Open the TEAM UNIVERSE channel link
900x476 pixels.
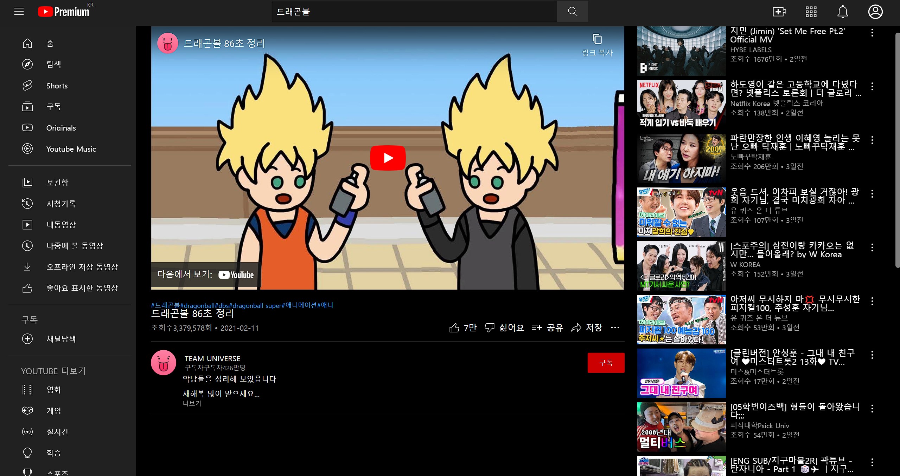coord(212,358)
